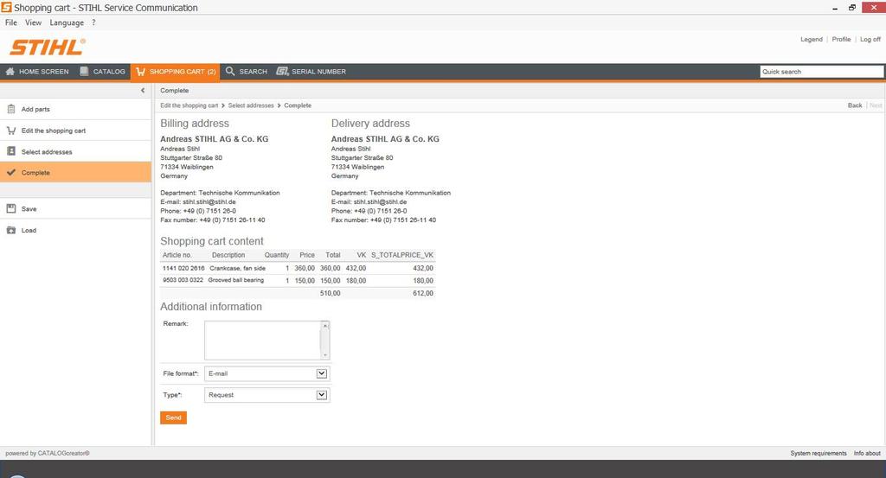Click the Search magnifier icon
Screen dimensions: 886x478
(230, 71)
